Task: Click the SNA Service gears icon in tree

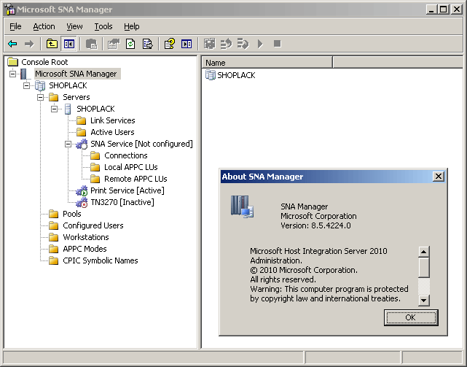Action: pos(82,144)
